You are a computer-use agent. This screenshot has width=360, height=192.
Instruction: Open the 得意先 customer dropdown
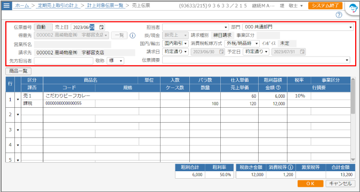(71, 35)
